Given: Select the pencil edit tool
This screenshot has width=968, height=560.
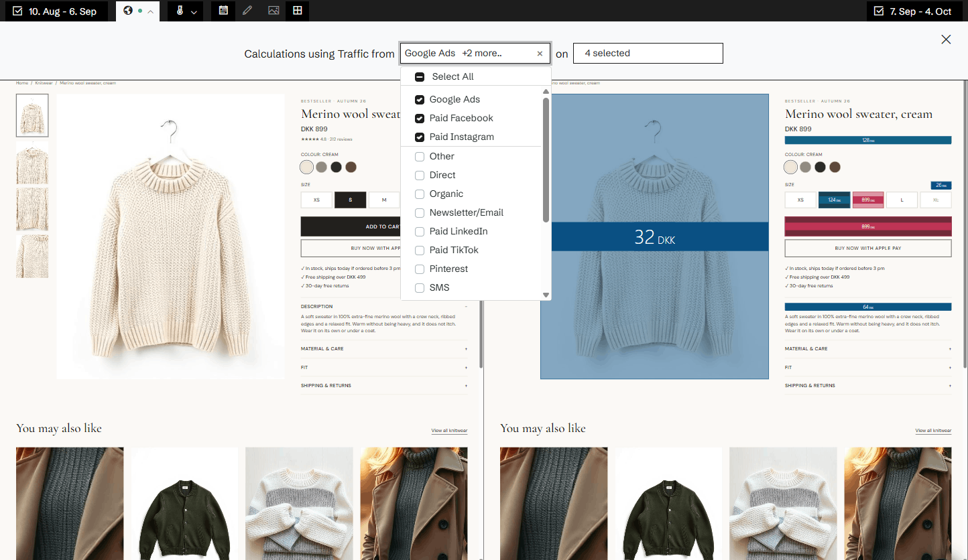Looking at the screenshot, I should coord(247,11).
